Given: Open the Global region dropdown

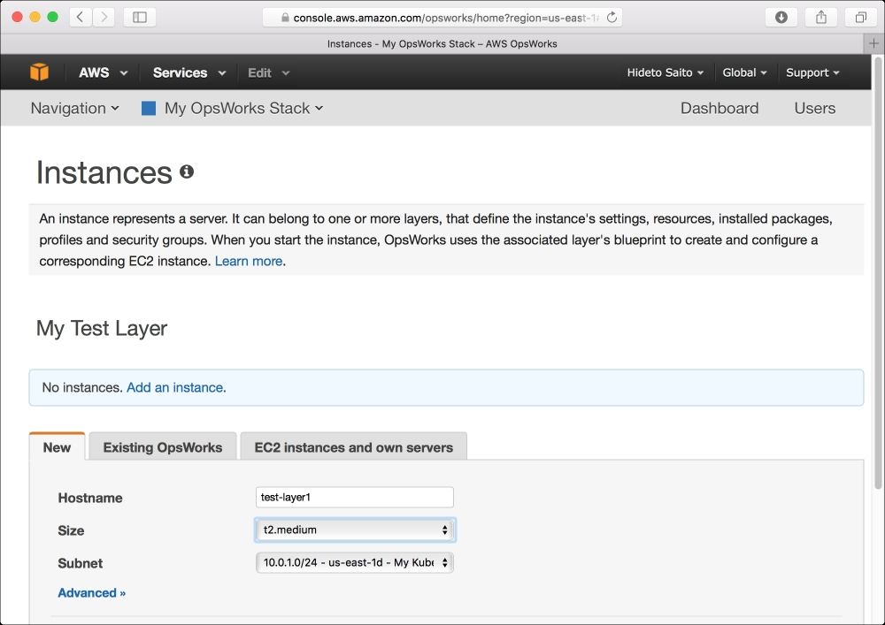Looking at the screenshot, I should click(x=744, y=72).
